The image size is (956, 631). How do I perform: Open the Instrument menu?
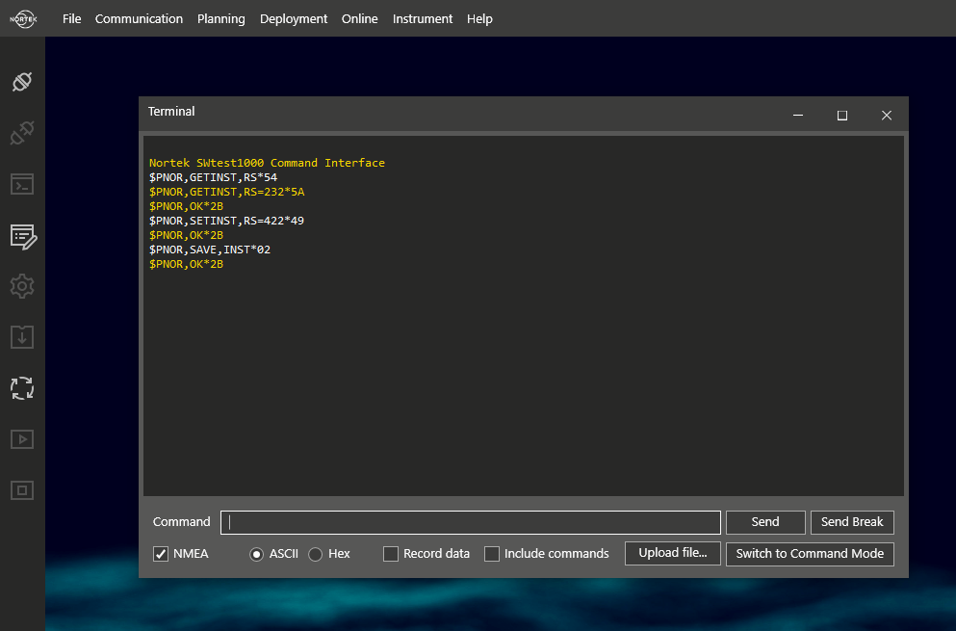click(423, 19)
